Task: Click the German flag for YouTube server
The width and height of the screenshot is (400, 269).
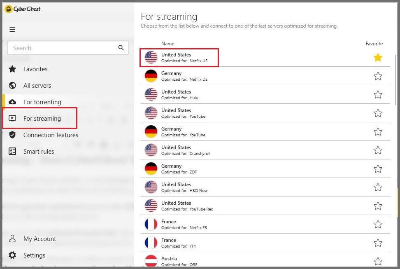Action: (x=151, y=131)
